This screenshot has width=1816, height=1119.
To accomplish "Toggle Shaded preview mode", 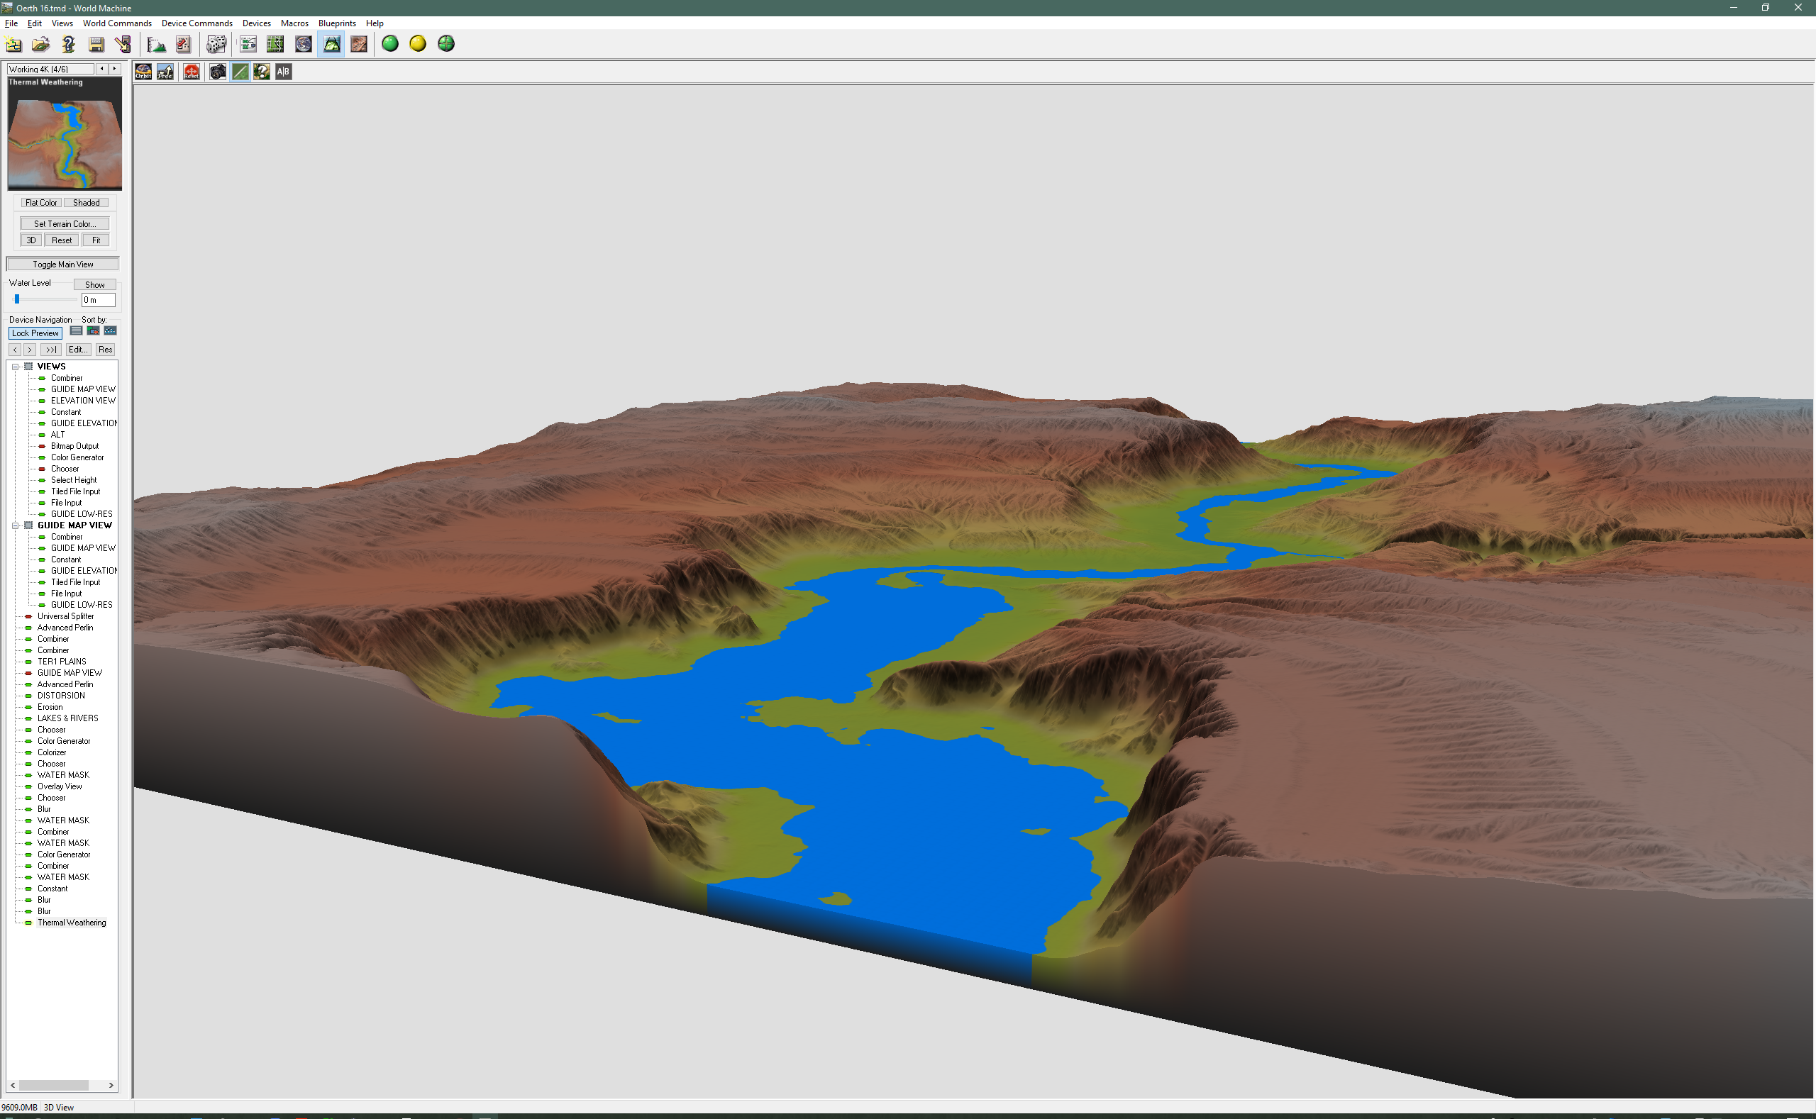I will point(86,203).
